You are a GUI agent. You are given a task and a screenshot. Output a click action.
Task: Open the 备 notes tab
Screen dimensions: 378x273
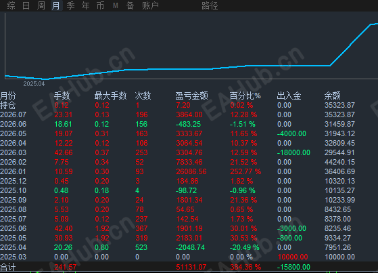(131, 5)
